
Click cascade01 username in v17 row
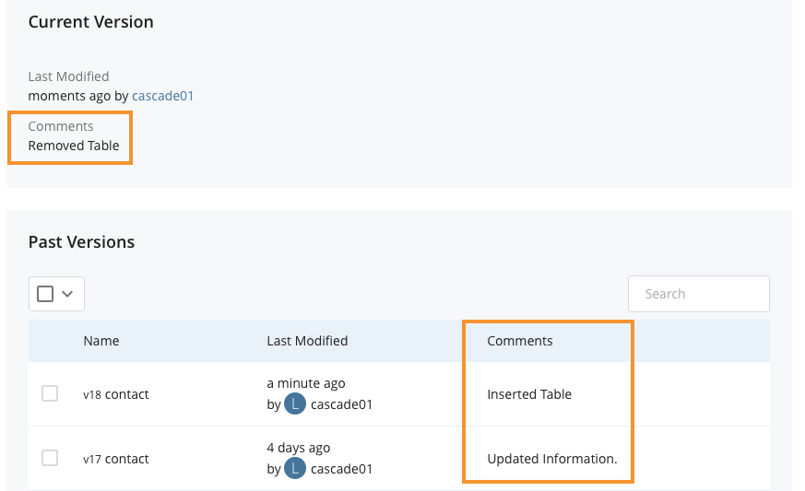pyautogui.click(x=341, y=469)
